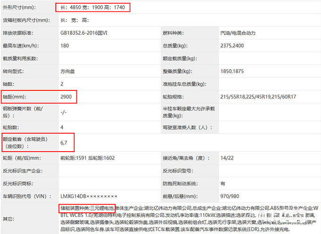
Task: Click the steering value 方向盘
Action: [68, 72]
